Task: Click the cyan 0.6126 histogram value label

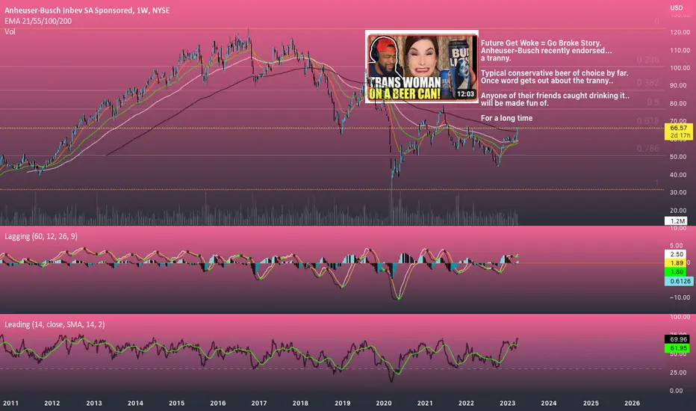Action: click(679, 281)
